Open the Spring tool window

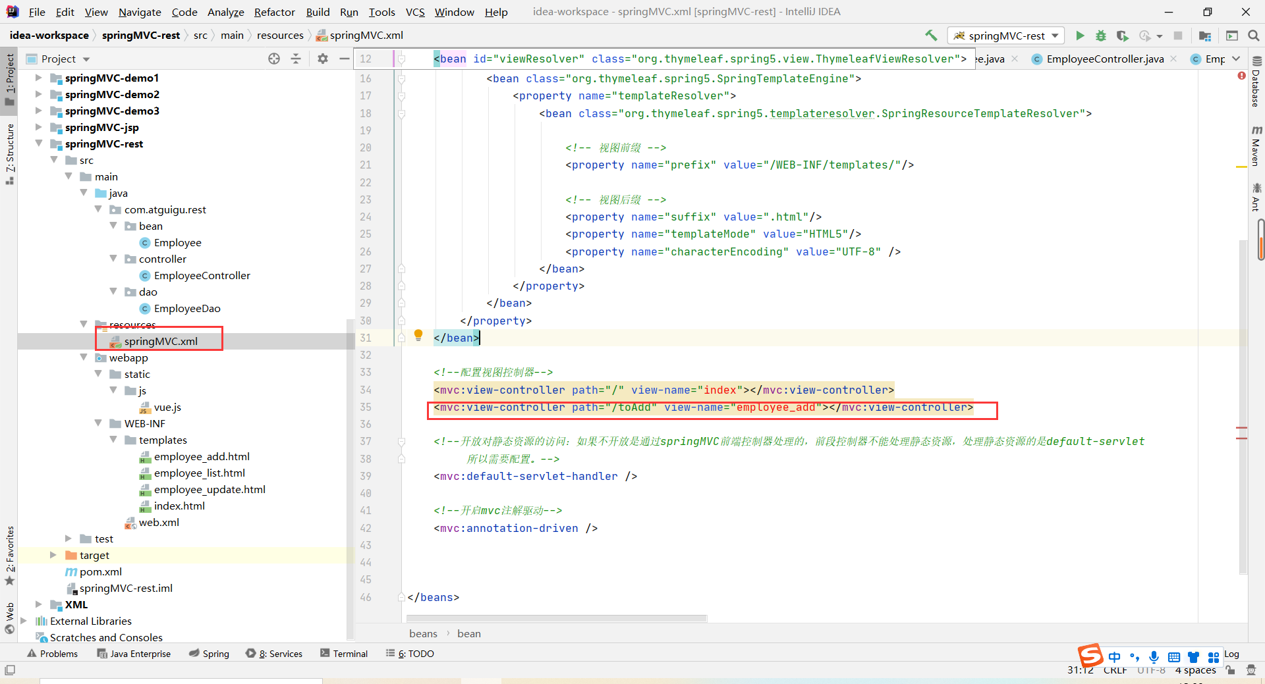tap(209, 654)
